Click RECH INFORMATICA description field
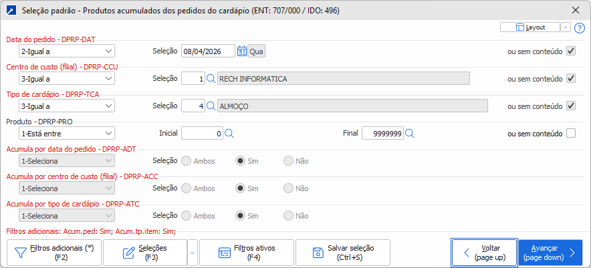591x268 pixels. pyautogui.click(x=344, y=78)
